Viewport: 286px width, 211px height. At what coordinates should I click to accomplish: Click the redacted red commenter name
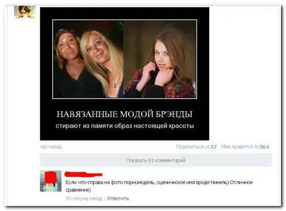click(x=84, y=175)
